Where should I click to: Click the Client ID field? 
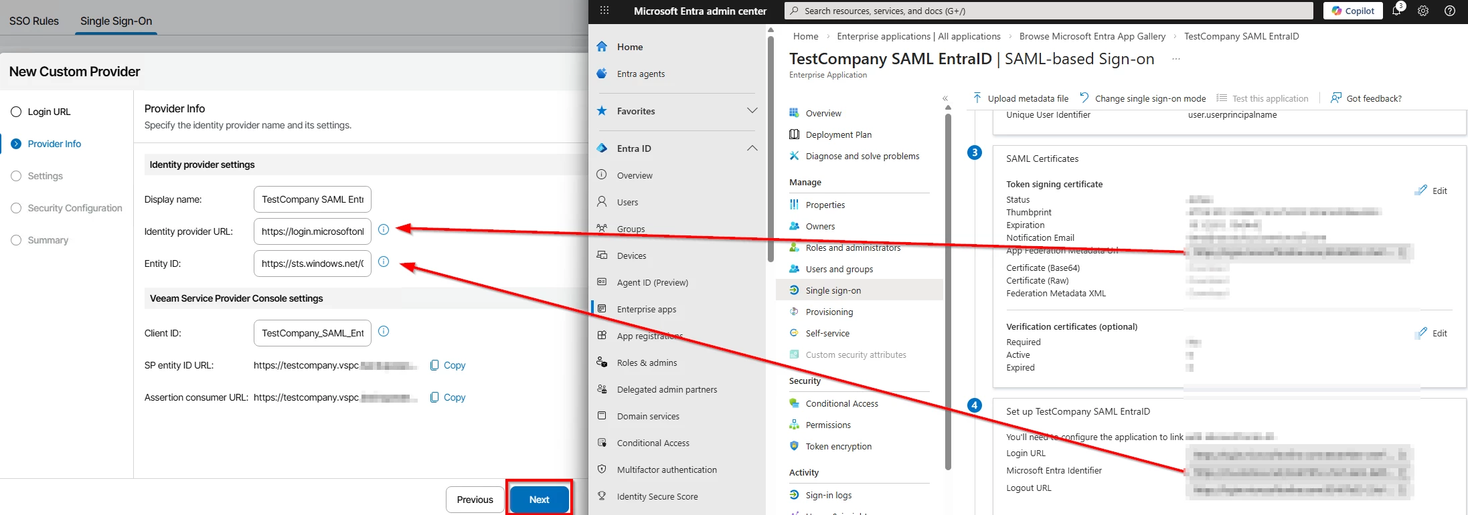point(312,333)
